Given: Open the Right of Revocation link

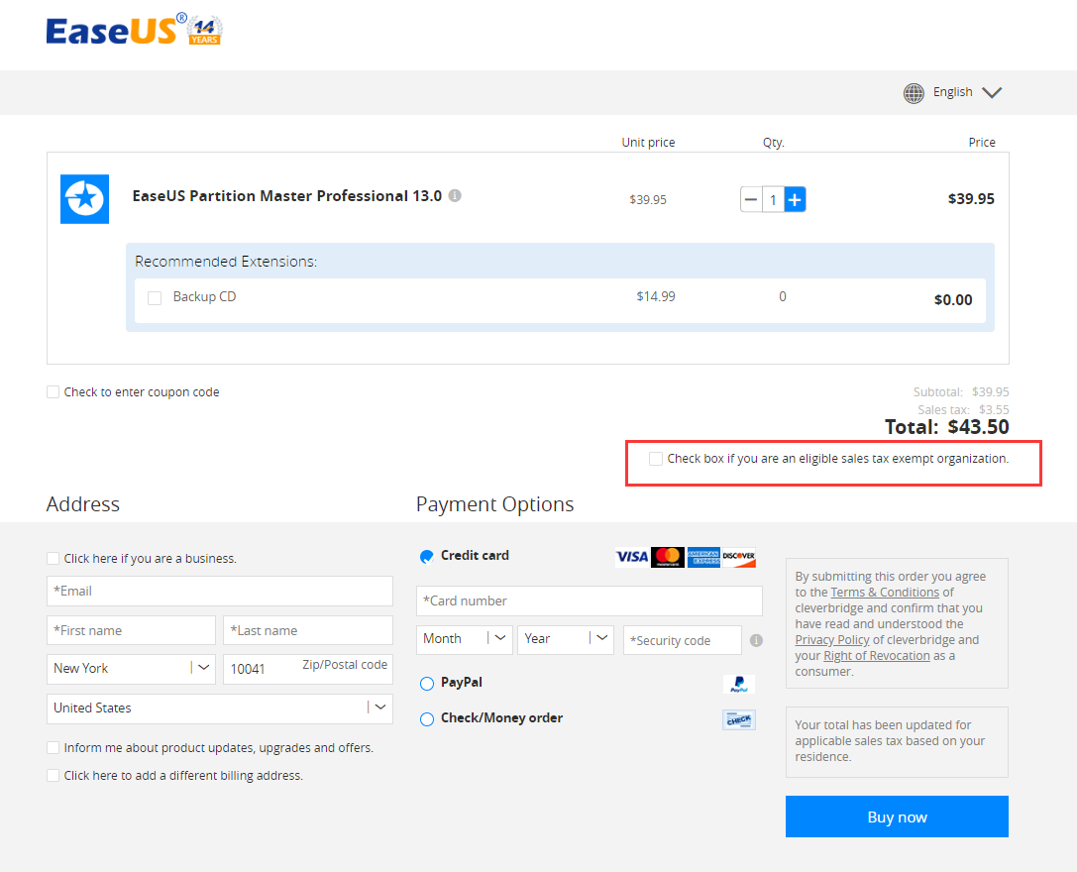Looking at the screenshot, I should pos(877,656).
